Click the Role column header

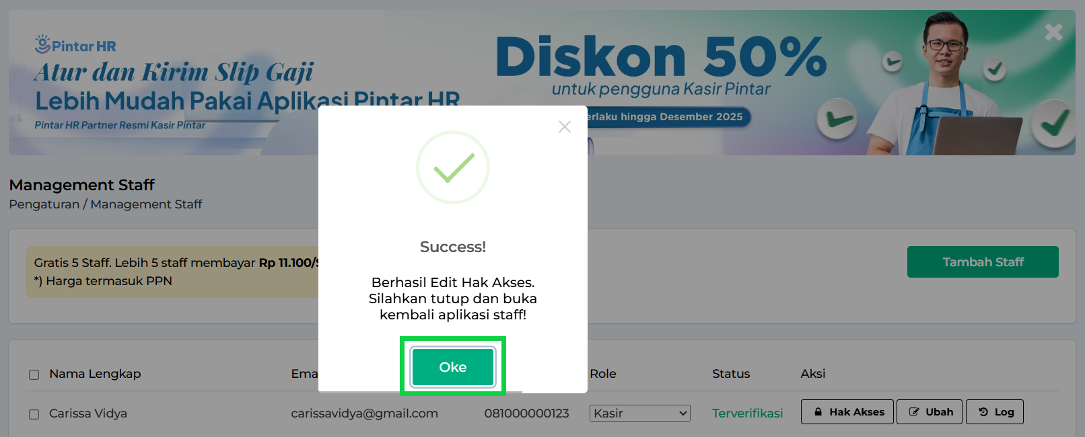[603, 374]
